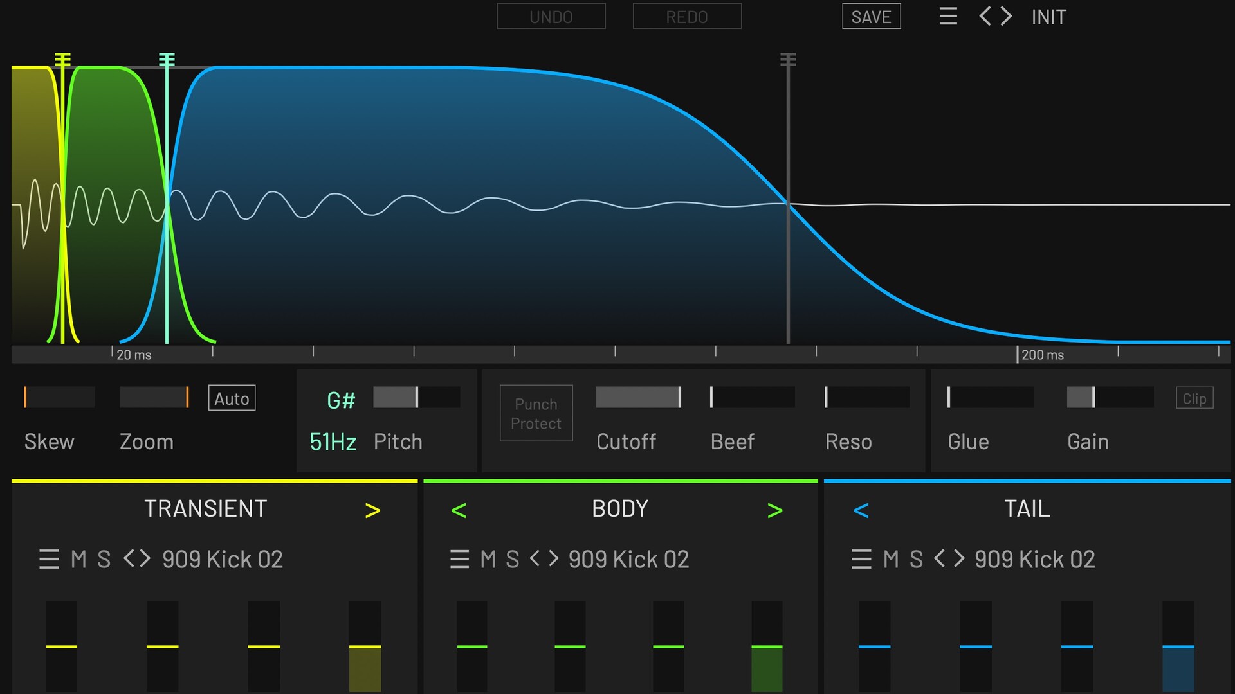Enable the Clip option
Image resolution: width=1235 pixels, height=694 pixels.
coord(1194,398)
